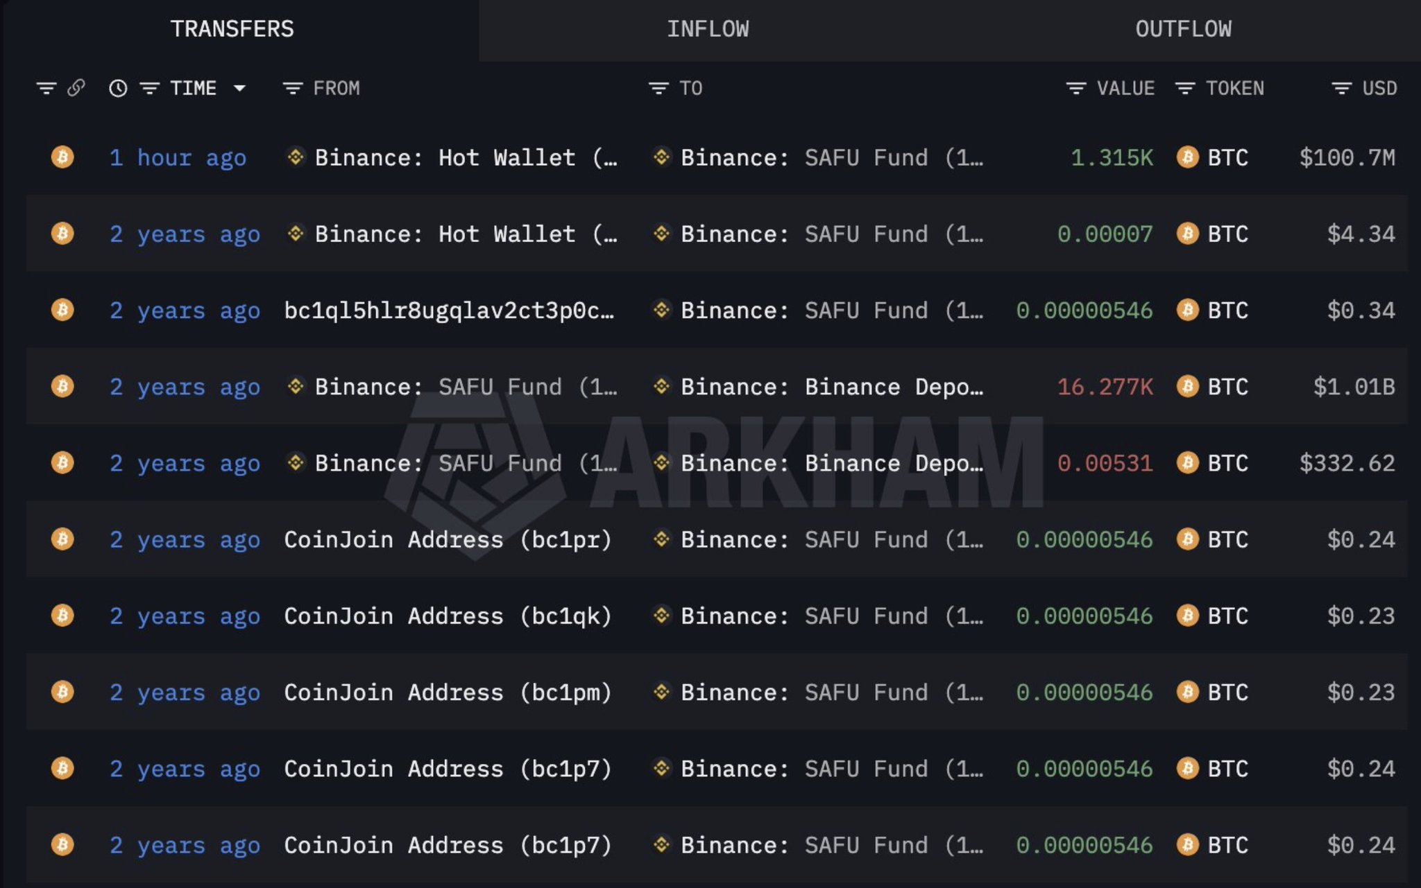Click the clock icon beside TIME

coord(118,88)
